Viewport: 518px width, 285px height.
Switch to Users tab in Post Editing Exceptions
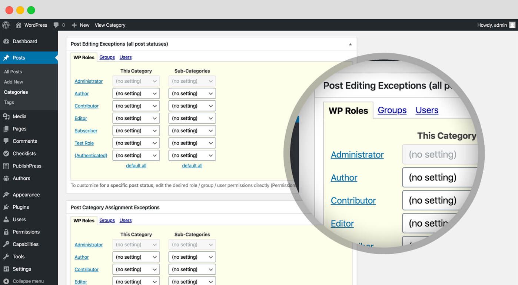[126, 57]
